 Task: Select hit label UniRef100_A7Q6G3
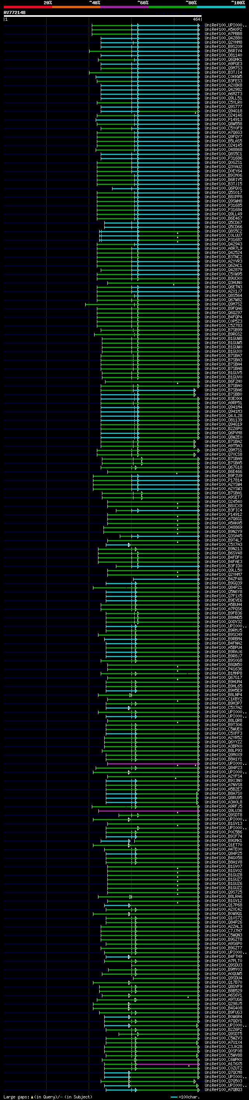point(223,132)
